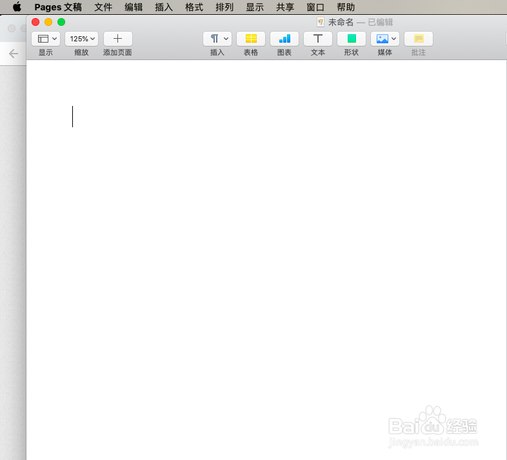Open the 显示 menu in menu bar
Viewport: 507px width, 460px height.
(255, 7)
